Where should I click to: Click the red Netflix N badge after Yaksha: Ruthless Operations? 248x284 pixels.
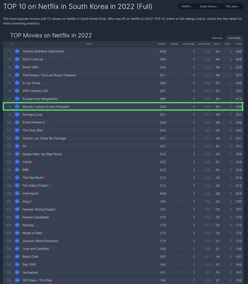(x=66, y=52)
